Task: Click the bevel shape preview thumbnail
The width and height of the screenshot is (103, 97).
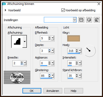Action: (x=17, y=42)
